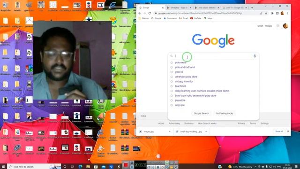Click the share page icon in address bar
Screen dimensions: 300x169
(261, 13)
